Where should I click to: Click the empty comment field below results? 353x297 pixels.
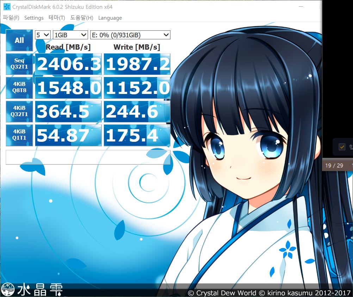(x=88, y=157)
